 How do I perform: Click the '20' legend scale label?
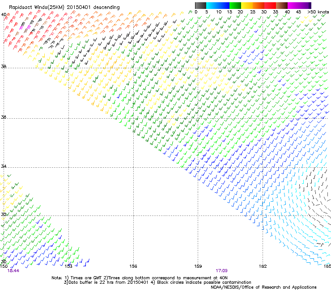[x=240, y=12]
